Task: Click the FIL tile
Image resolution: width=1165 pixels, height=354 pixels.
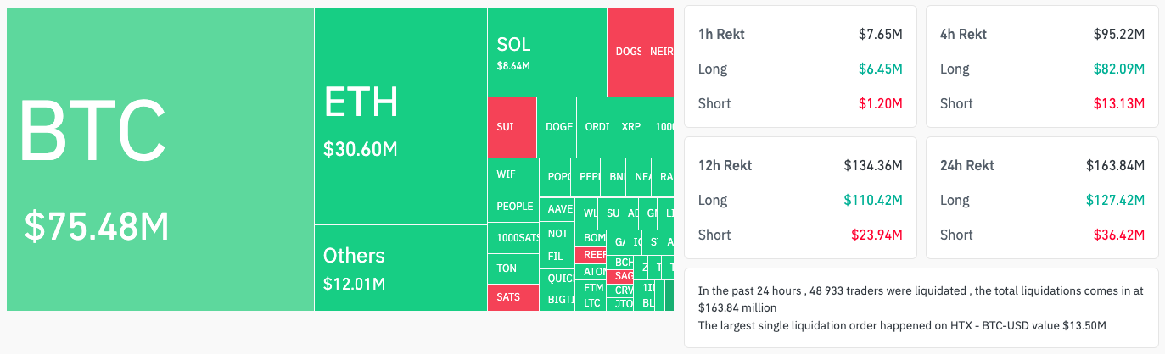Action: 557,255
